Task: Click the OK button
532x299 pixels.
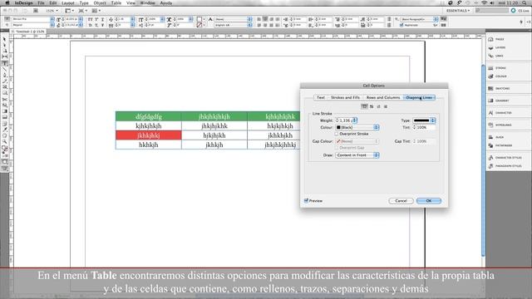Action: click(429, 201)
